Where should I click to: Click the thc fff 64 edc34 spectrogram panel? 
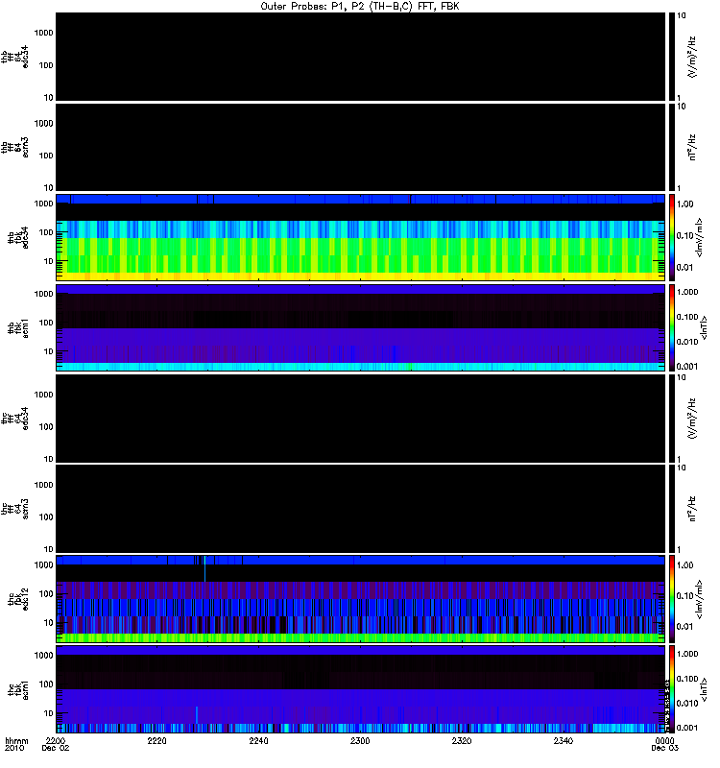coord(360,418)
